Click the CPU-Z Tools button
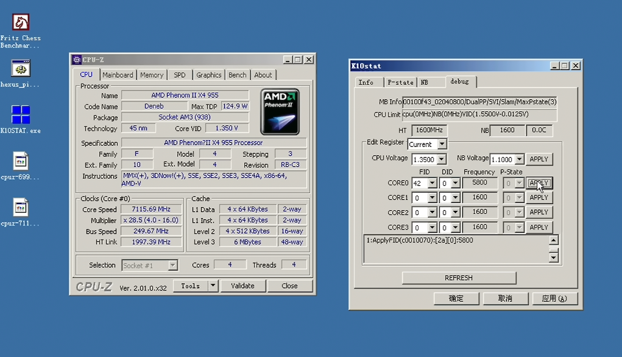622x357 pixels. pyautogui.click(x=191, y=286)
